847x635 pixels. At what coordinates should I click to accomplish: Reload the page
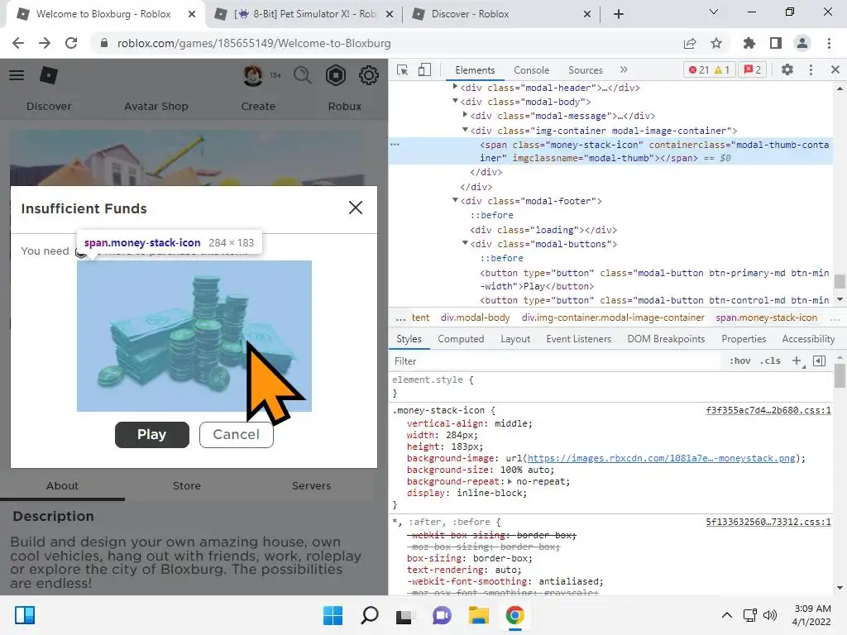tap(71, 43)
